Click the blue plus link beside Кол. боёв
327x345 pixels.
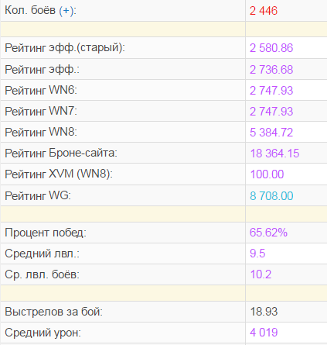click(66, 11)
